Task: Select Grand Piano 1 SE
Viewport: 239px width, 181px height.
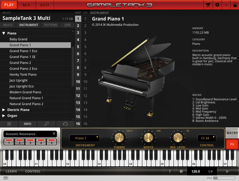Action: click(x=35, y=57)
